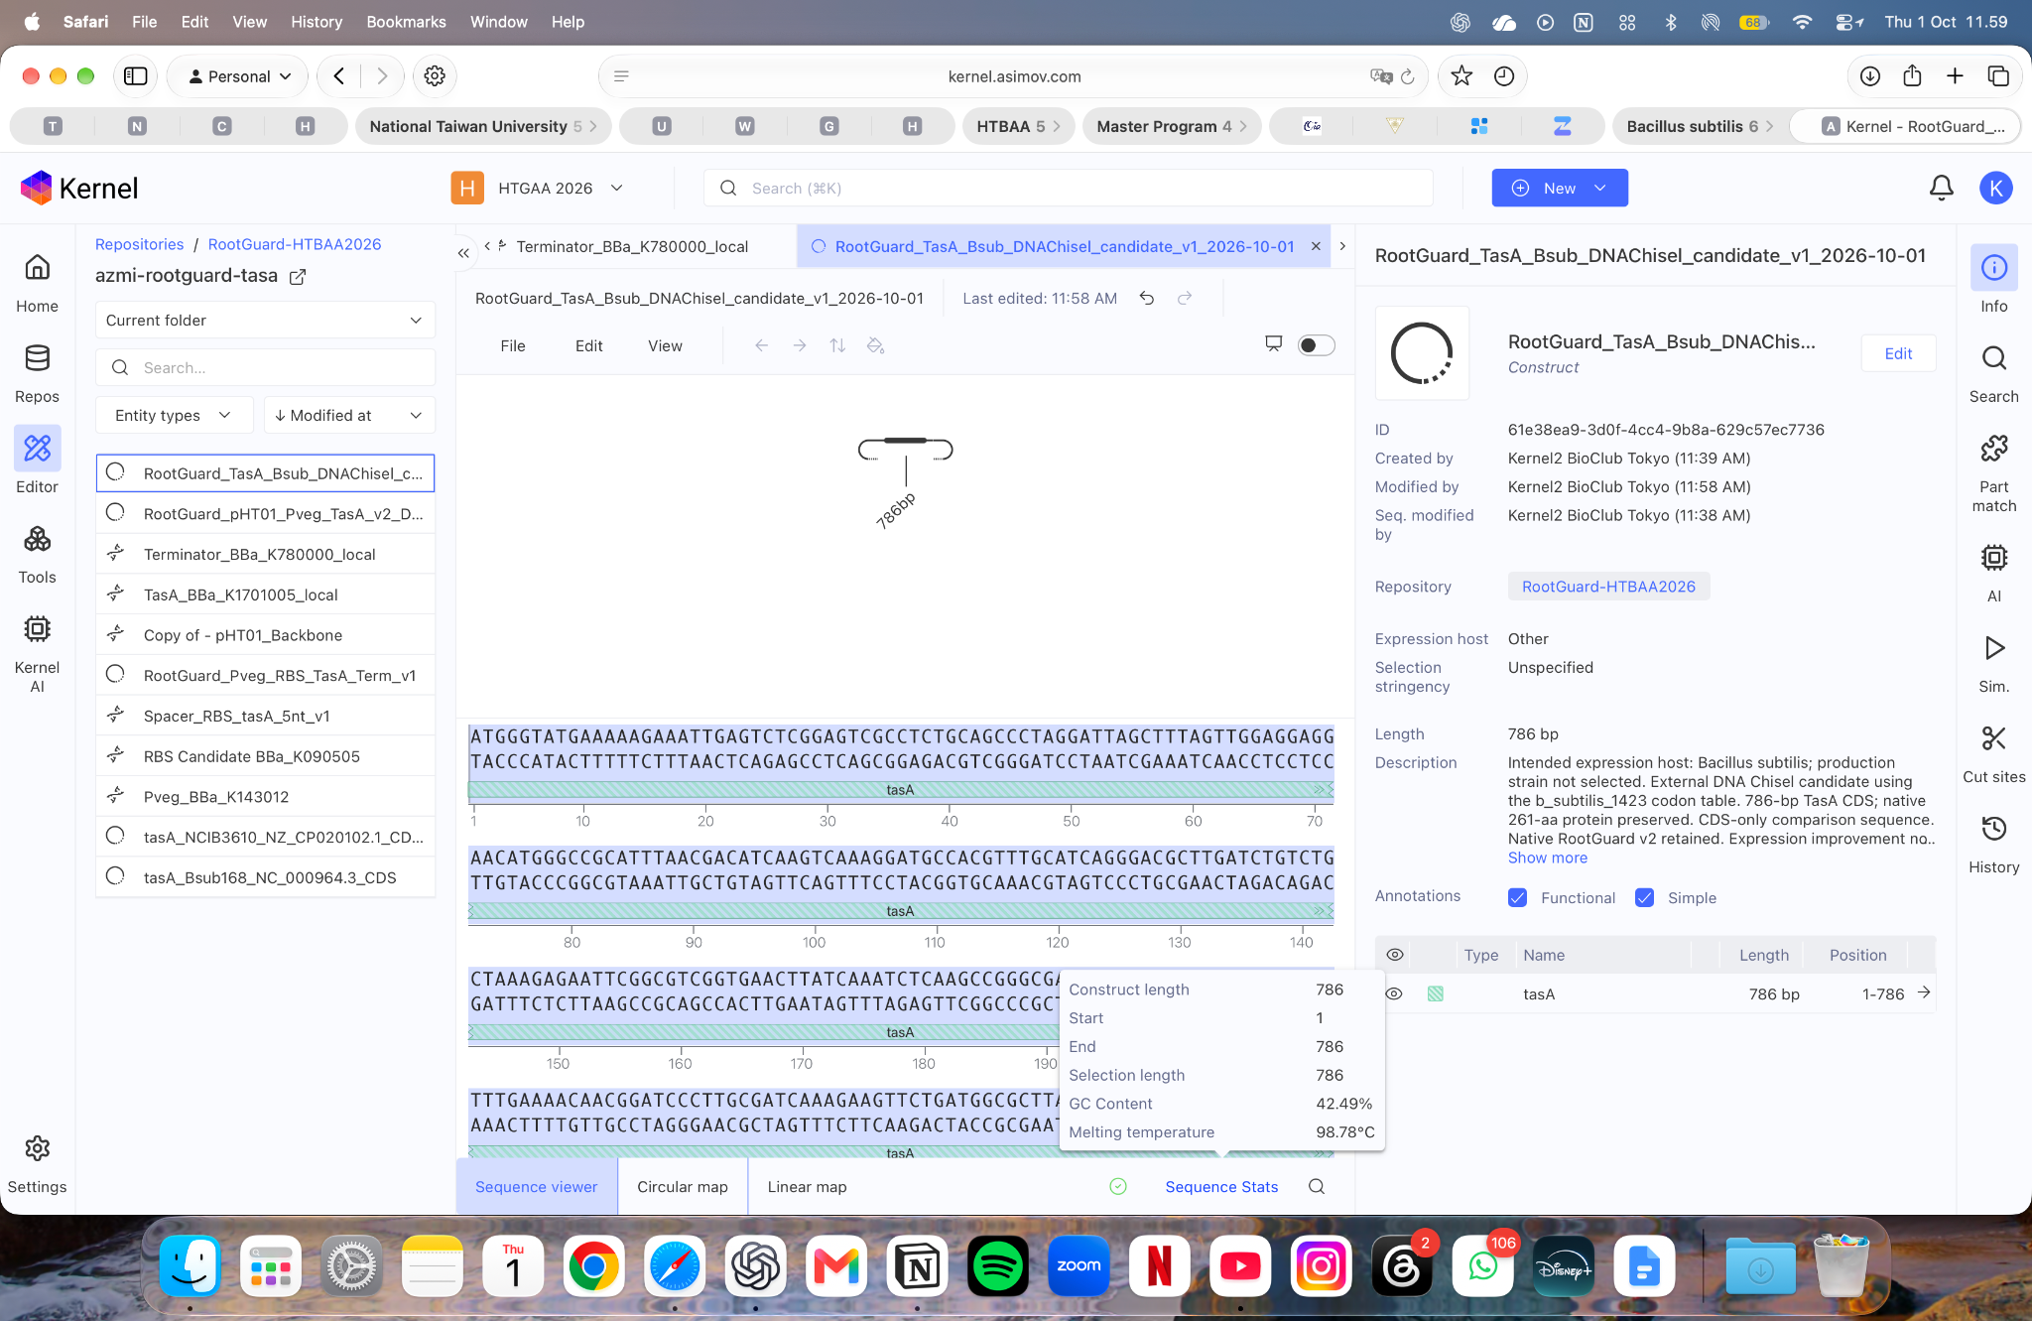This screenshot has height=1321, width=2032.
Task: Open the Sim. panel
Action: 1993,663
